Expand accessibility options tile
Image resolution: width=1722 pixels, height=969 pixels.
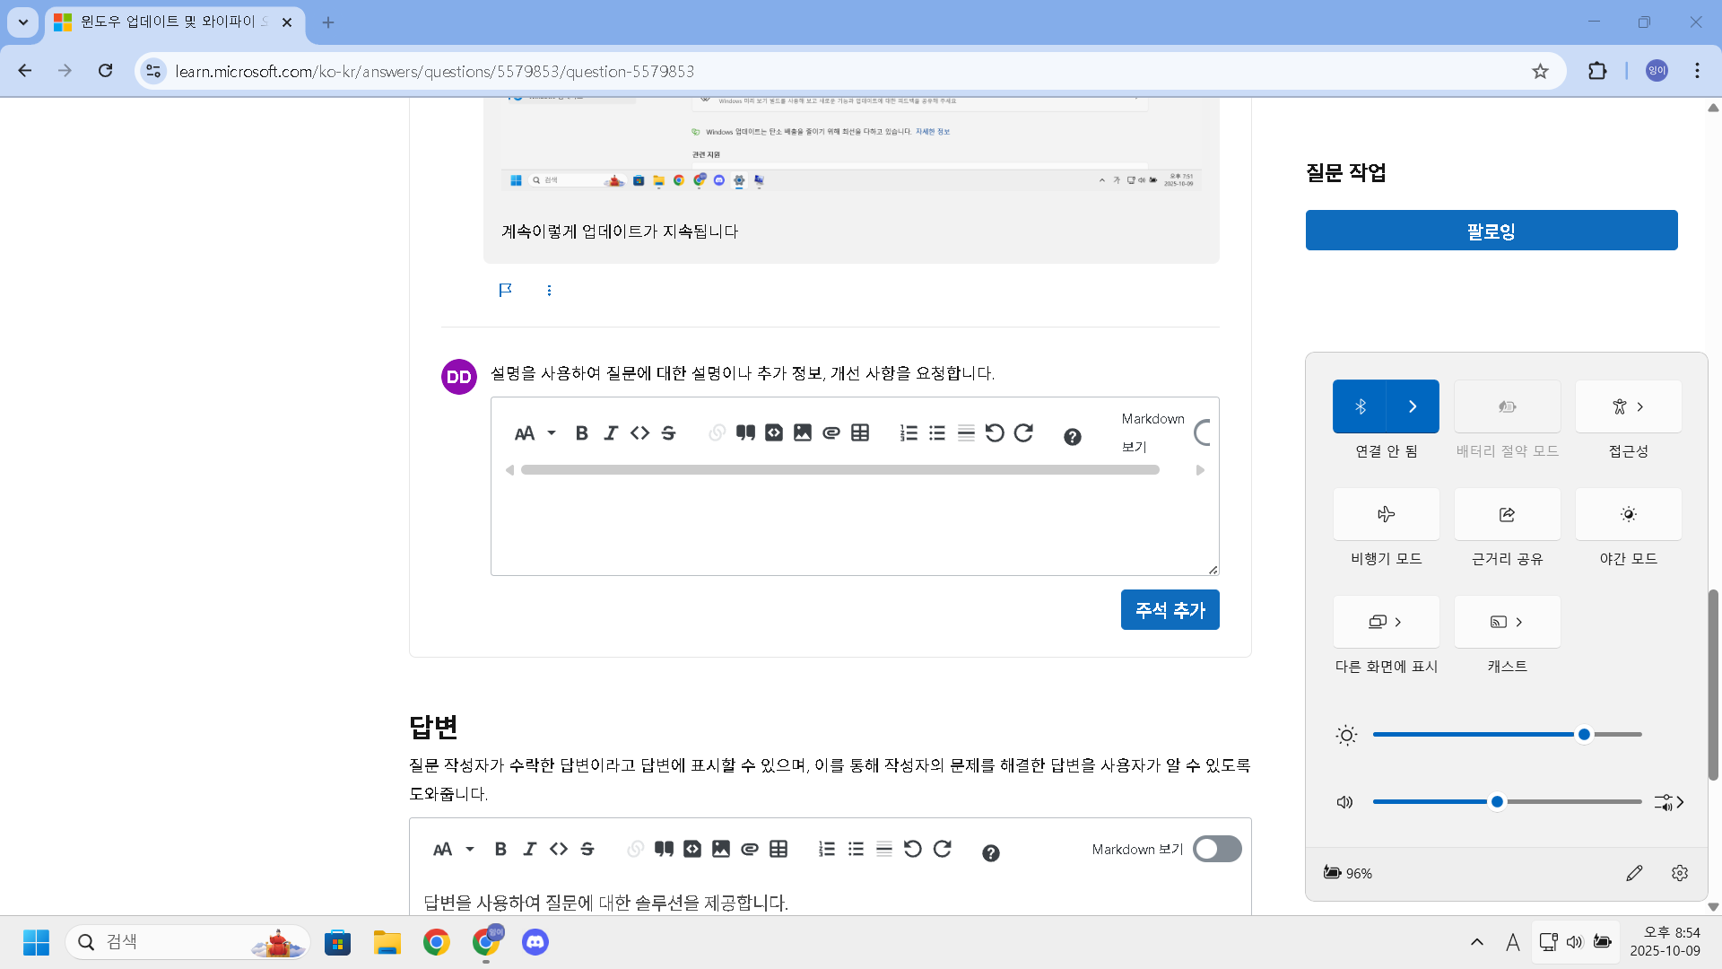coord(1628,406)
